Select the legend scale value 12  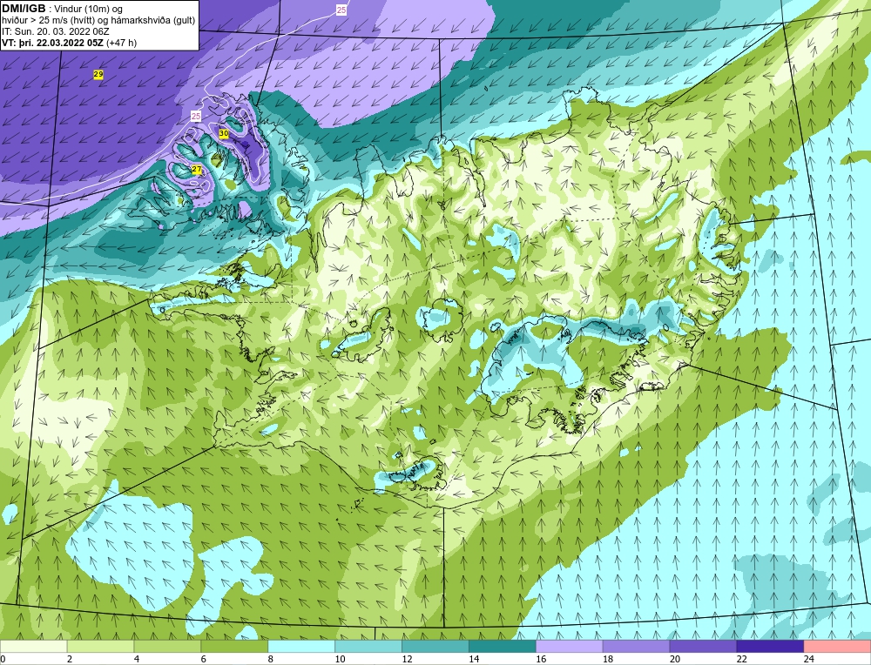[x=407, y=659]
